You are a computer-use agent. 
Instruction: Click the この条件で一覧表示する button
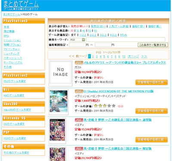click(153, 45)
